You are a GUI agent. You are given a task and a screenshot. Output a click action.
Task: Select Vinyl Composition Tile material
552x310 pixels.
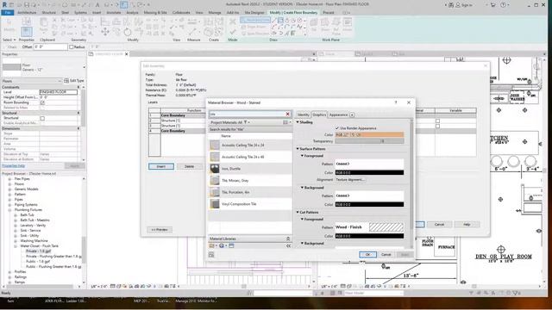250,204
